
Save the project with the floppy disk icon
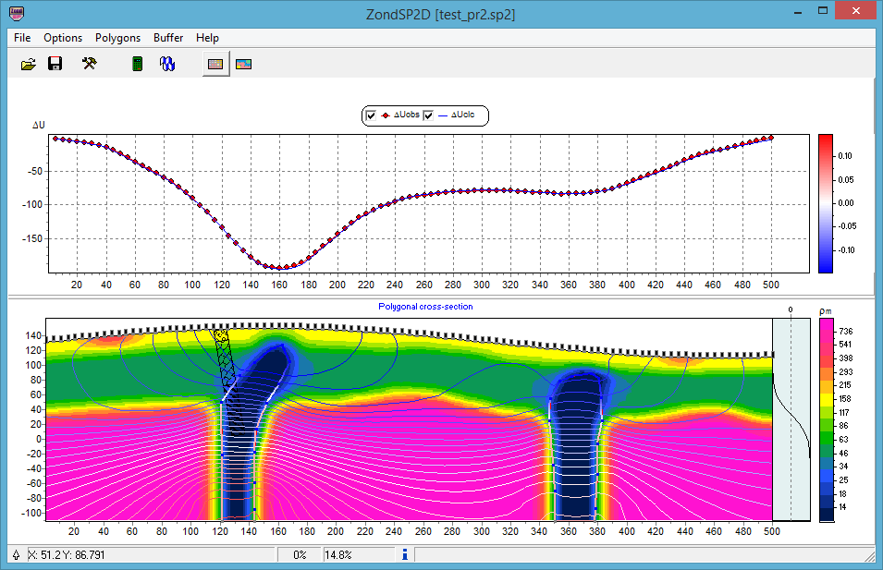[55, 64]
